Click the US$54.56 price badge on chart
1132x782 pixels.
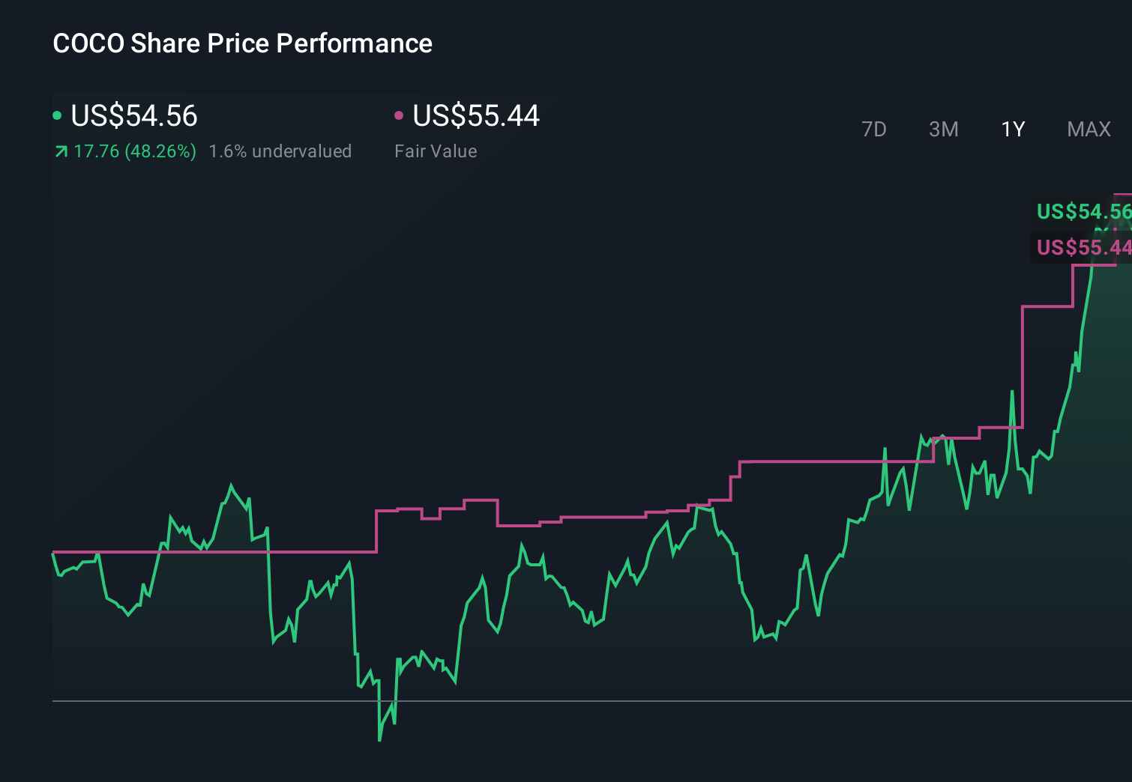[1083, 212]
